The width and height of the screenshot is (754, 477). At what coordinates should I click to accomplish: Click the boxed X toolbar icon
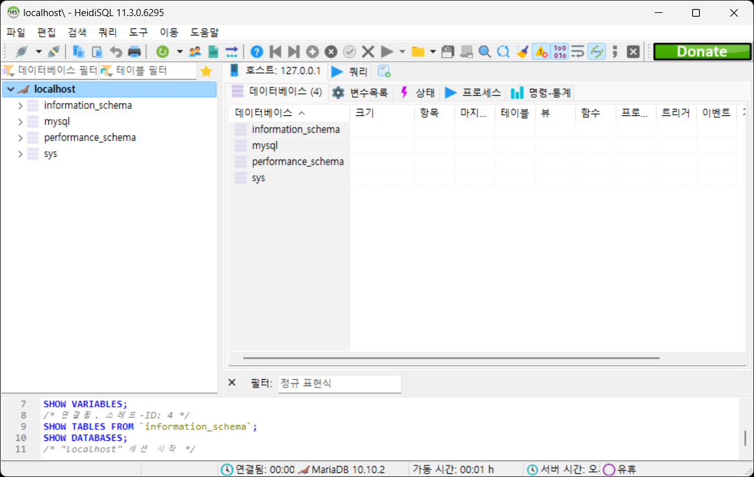(x=633, y=51)
